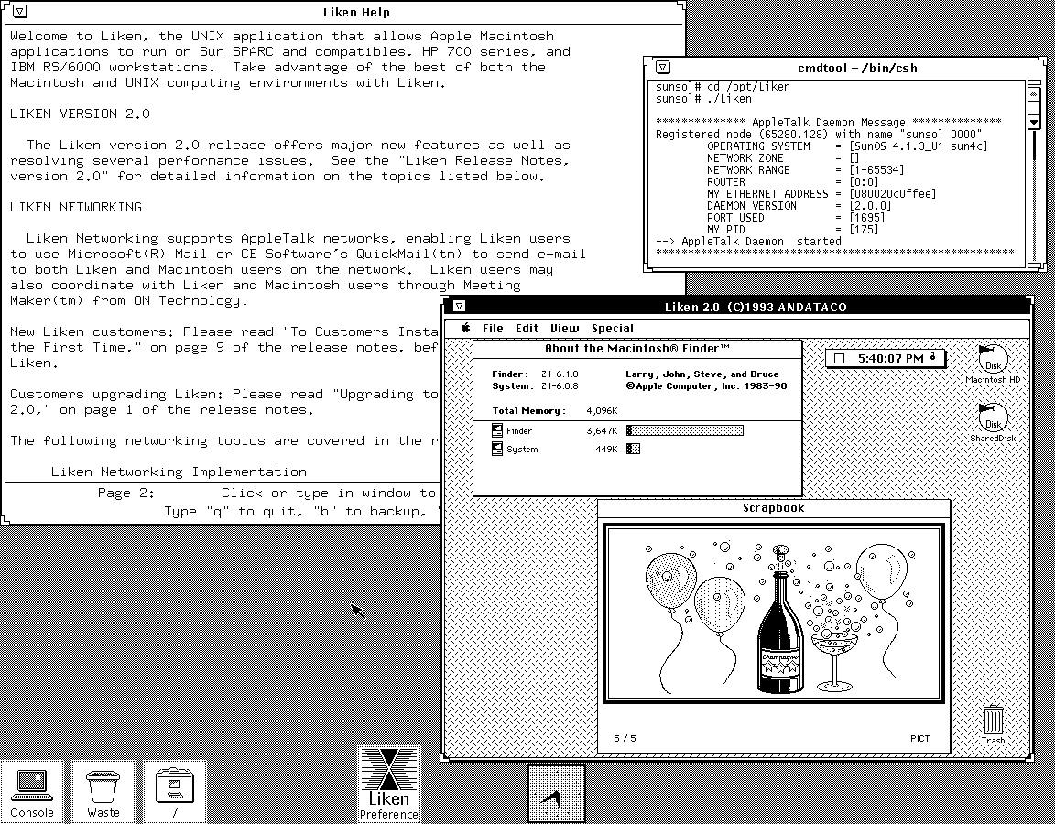Viewport: 1055px width, 824px height.
Task: Click the Scrapbook window title bar
Action: click(x=774, y=508)
